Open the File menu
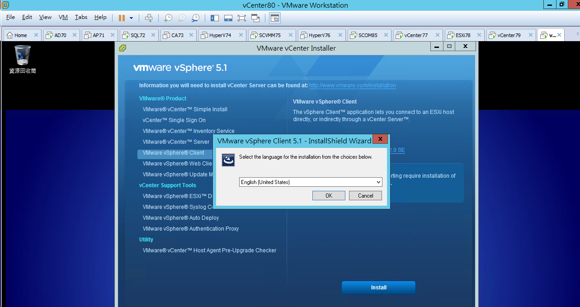Image resolution: width=580 pixels, height=307 pixels. point(10,17)
